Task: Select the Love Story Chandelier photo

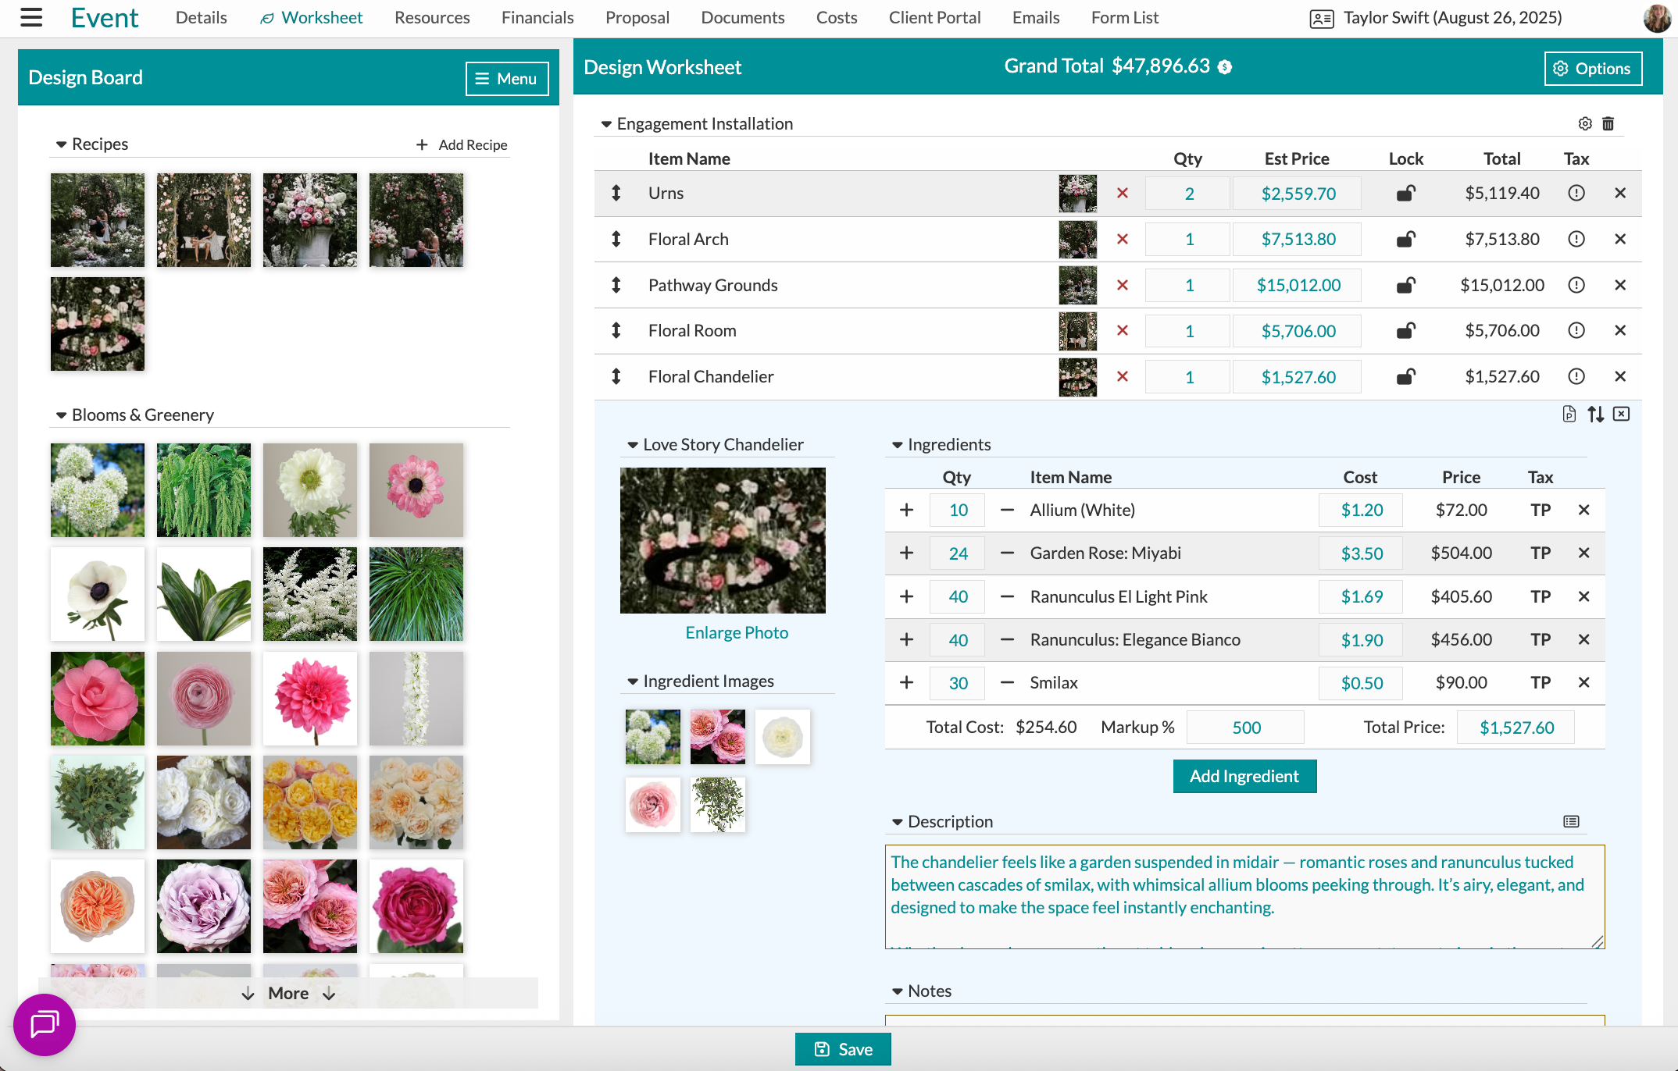Action: pos(723,540)
